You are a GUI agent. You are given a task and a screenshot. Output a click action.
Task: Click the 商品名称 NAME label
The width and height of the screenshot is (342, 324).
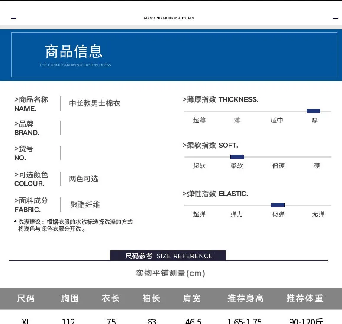click(31, 104)
